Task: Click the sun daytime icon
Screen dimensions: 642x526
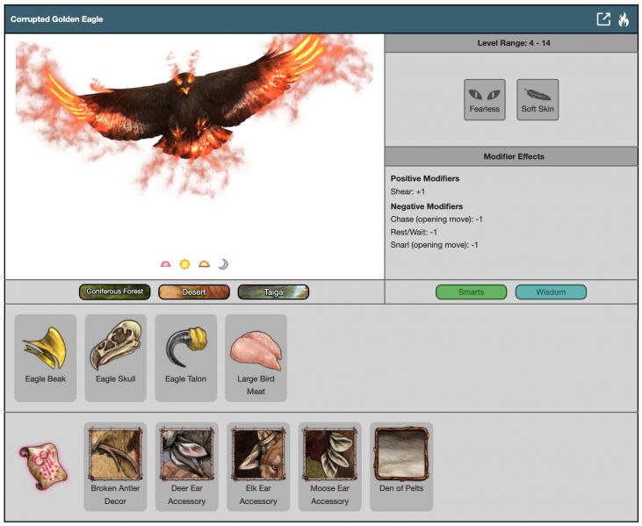Action: pos(184,263)
